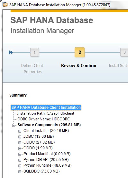The width and height of the screenshot is (128, 178).
Task: Go to step 1 Define Client Properties
Action: (x=35, y=52)
